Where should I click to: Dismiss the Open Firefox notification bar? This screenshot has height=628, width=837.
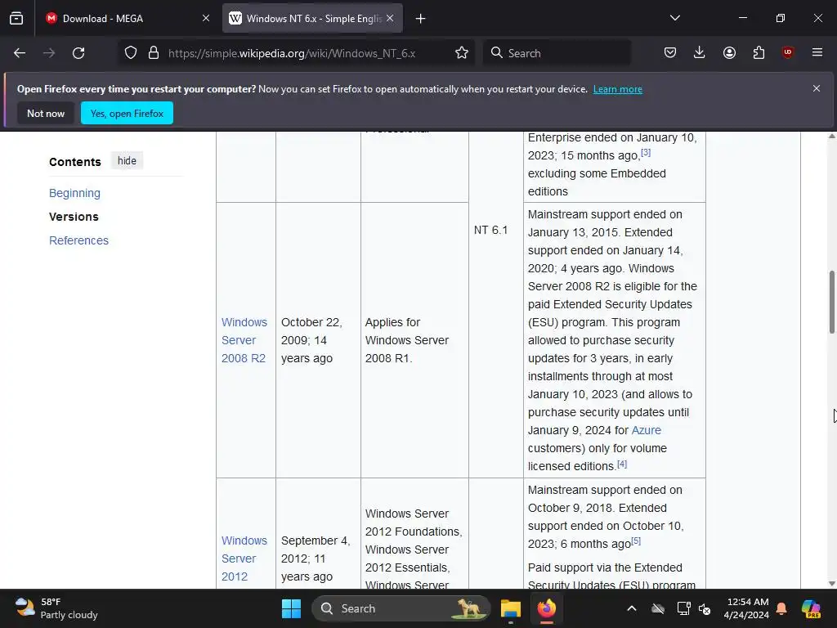coord(817,88)
